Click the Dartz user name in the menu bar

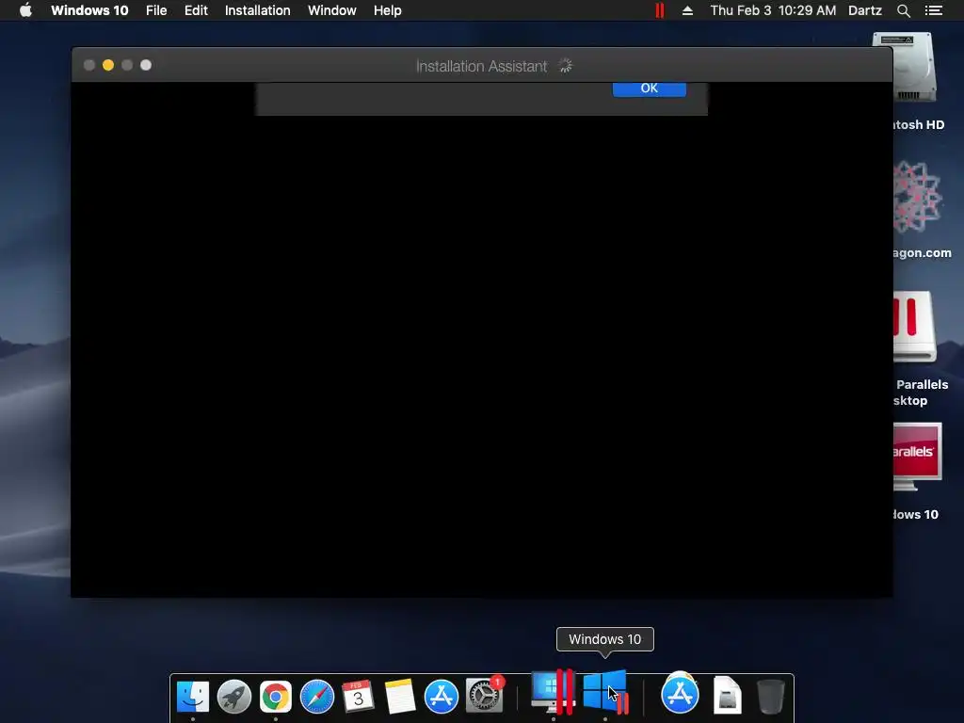pyautogui.click(x=865, y=10)
